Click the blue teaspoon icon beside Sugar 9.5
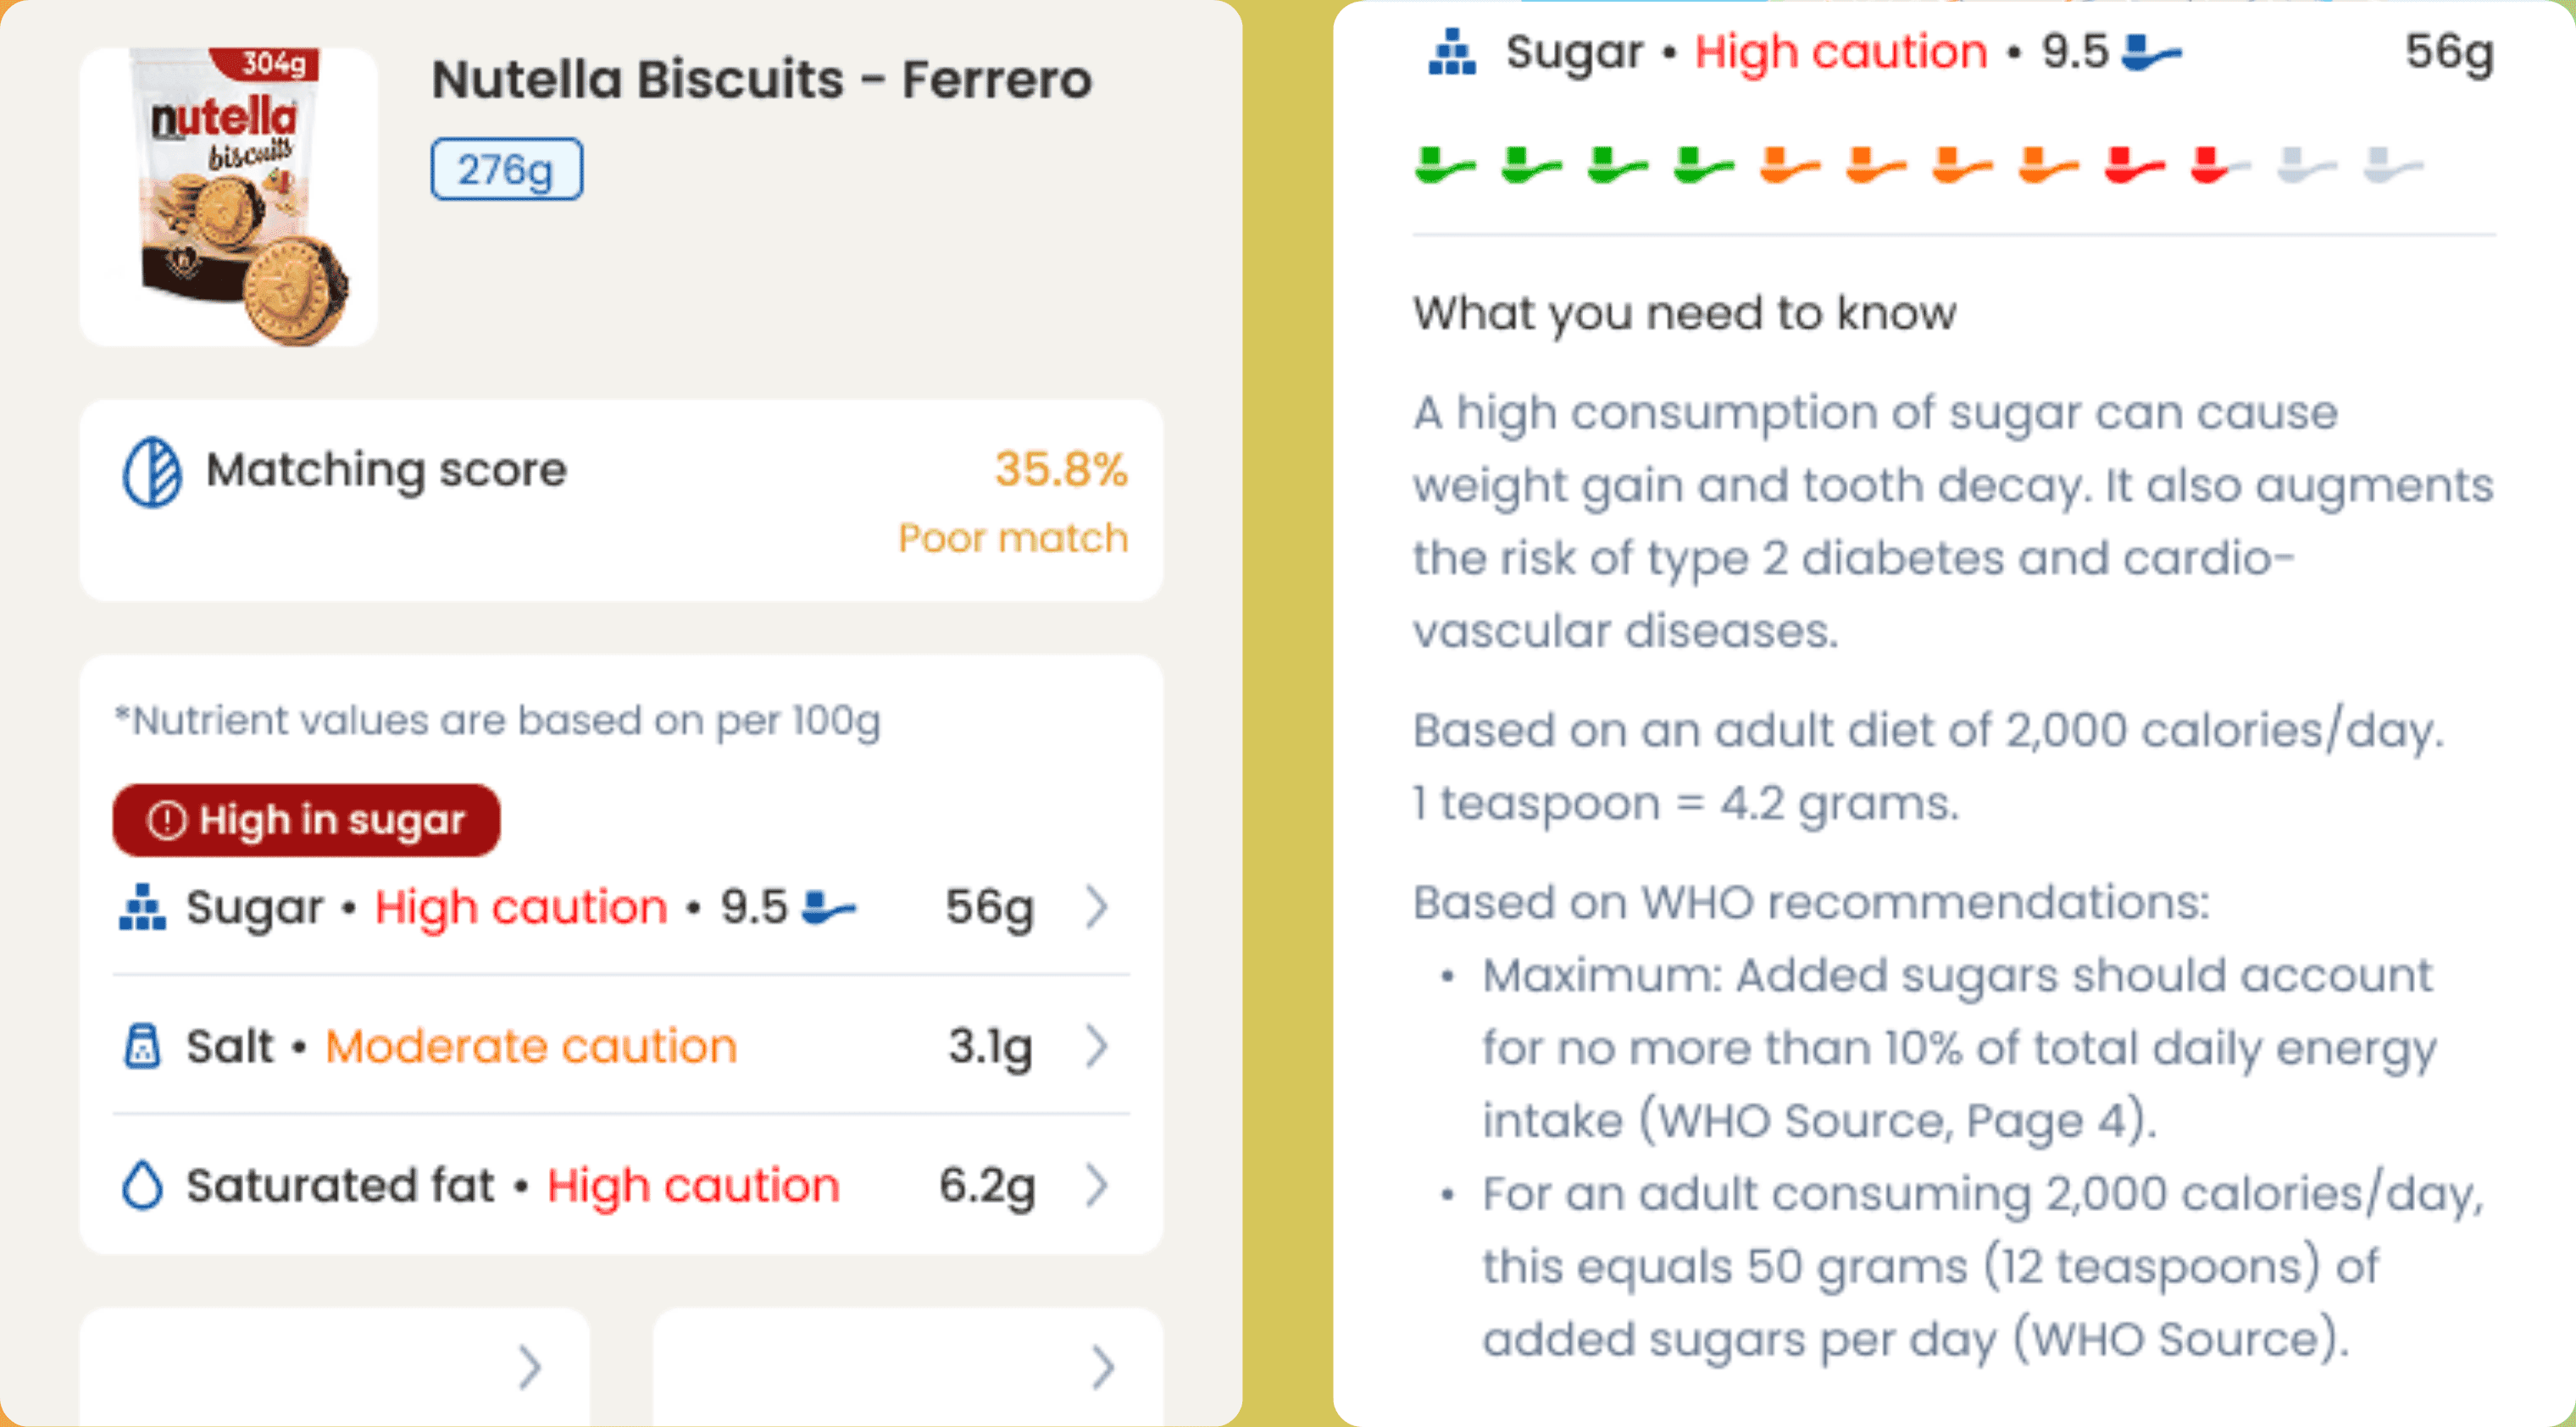The width and height of the screenshot is (2576, 1427). (x=829, y=907)
